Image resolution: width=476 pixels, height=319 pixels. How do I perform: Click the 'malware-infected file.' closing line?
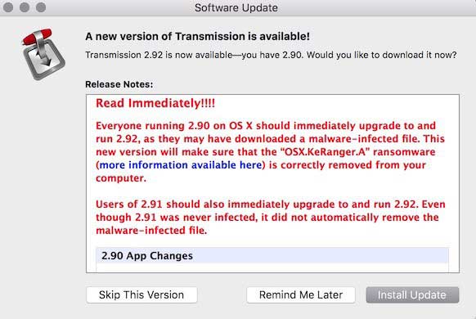pos(151,231)
